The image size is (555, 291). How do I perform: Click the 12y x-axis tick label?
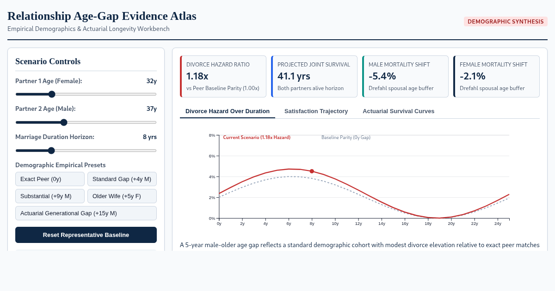click(358, 224)
